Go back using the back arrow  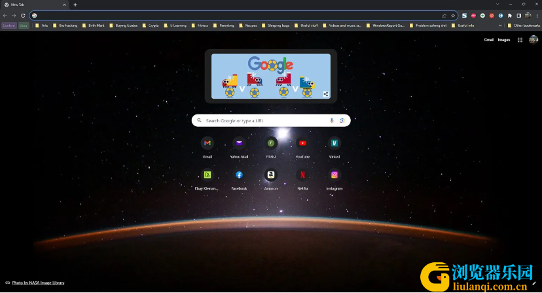tap(5, 16)
